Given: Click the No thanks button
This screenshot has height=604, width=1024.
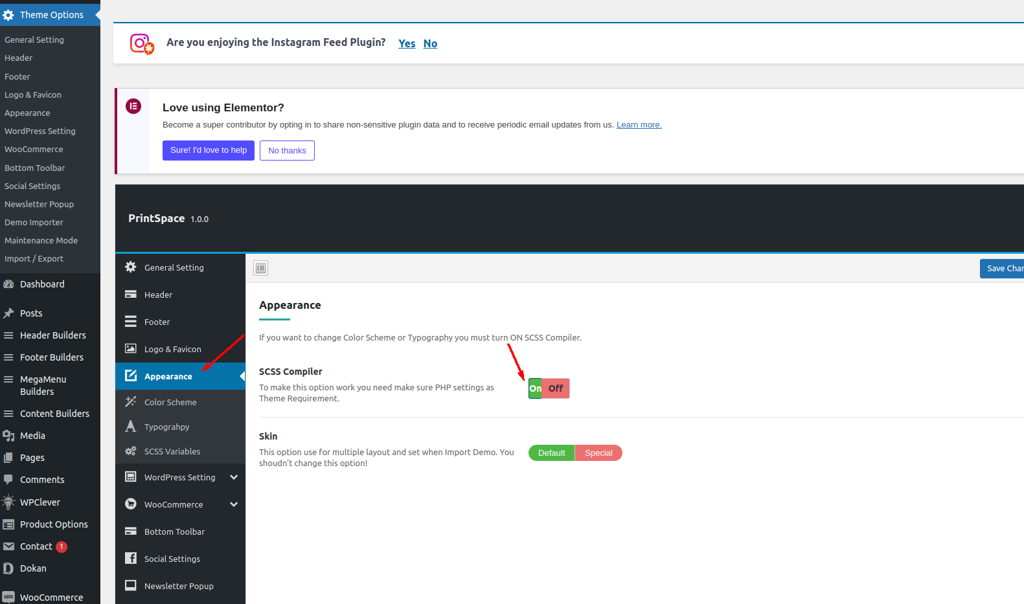Looking at the screenshot, I should point(287,150).
